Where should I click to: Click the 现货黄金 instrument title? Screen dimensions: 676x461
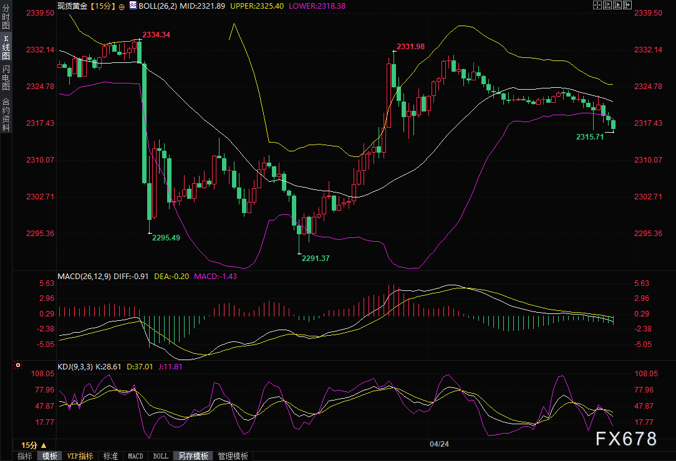pos(72,6)
